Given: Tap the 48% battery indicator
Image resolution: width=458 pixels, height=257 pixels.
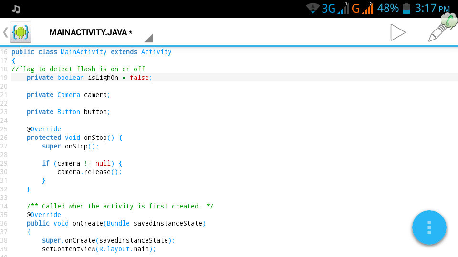Looking at the screenshot, I should pos(394,8).
